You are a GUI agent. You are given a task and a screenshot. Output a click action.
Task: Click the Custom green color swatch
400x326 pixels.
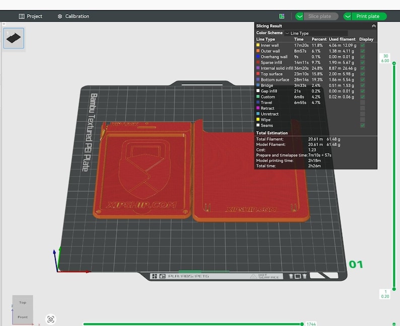[258, 97]
